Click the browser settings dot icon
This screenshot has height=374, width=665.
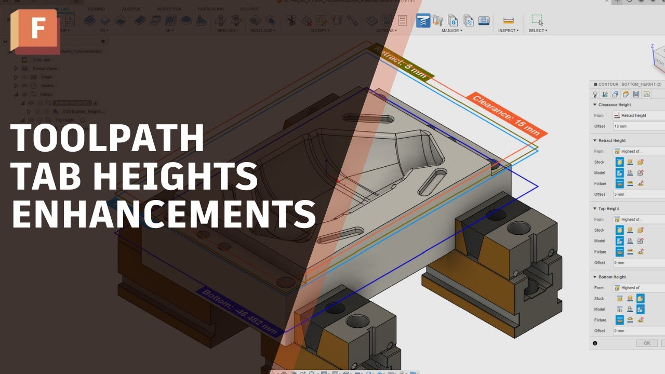[103, 42]
